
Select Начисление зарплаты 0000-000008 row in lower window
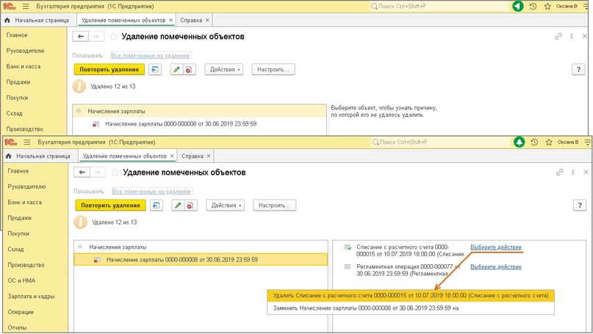201,260
